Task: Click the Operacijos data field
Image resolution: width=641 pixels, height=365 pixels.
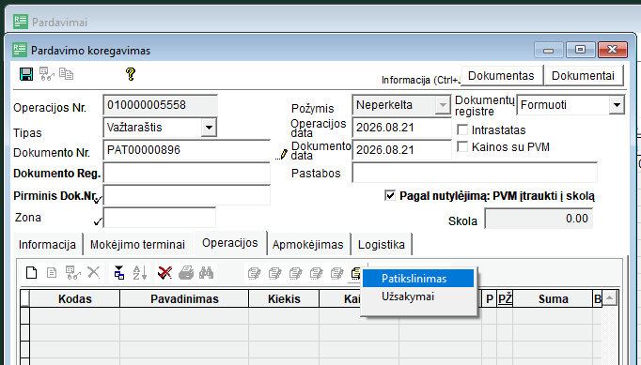Action: click(401, 128)
